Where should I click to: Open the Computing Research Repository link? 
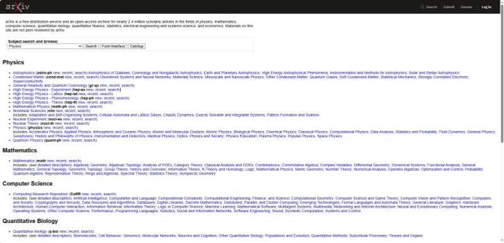click(x=40, y=194)
